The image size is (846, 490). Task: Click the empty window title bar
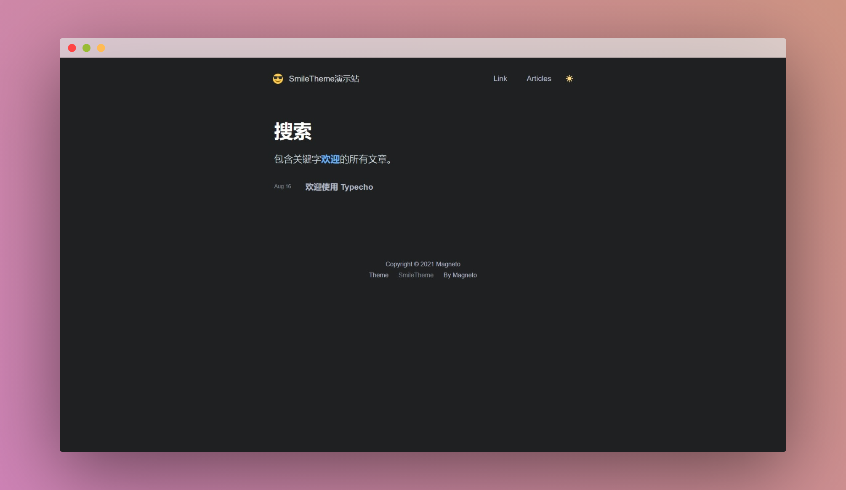421,48
